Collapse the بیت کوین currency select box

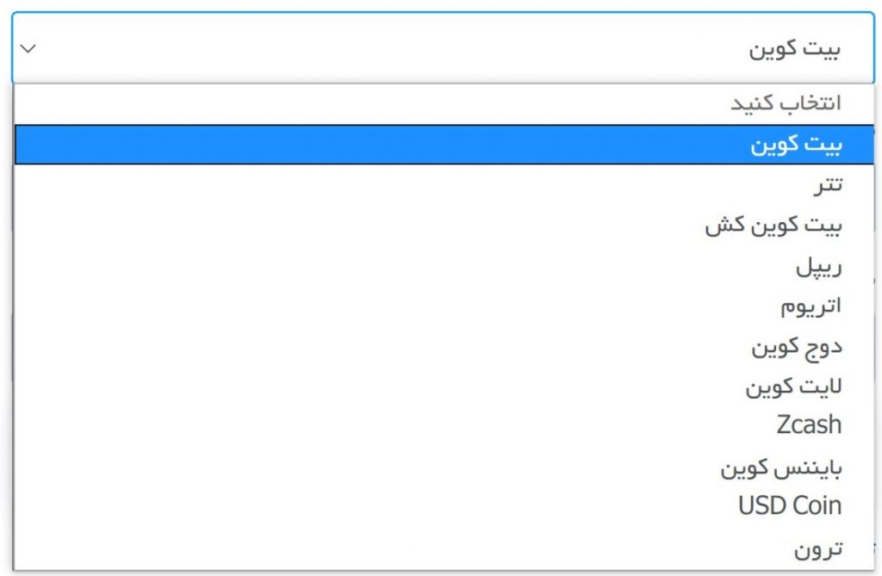[x=443, y=48]
